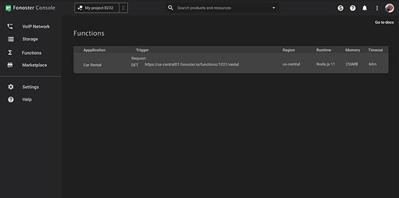Viewport: 399px width, 198px height.
Task: Select the Car Rental application row
Action: (x=92, y=65)
